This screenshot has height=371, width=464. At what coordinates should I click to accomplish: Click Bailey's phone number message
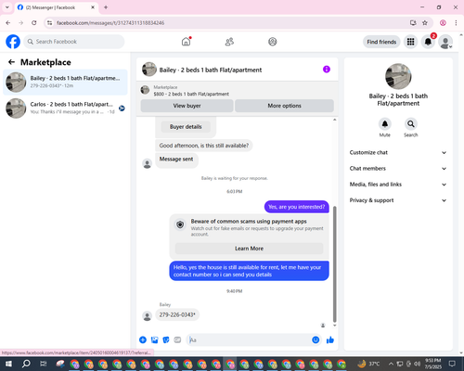(177, 314)
